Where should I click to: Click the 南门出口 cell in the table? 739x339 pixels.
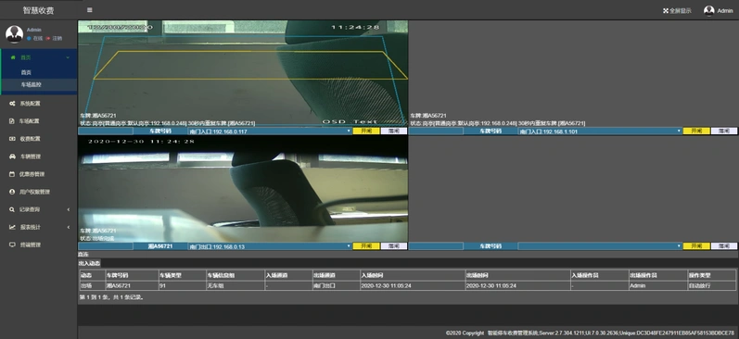click(336, 286)
